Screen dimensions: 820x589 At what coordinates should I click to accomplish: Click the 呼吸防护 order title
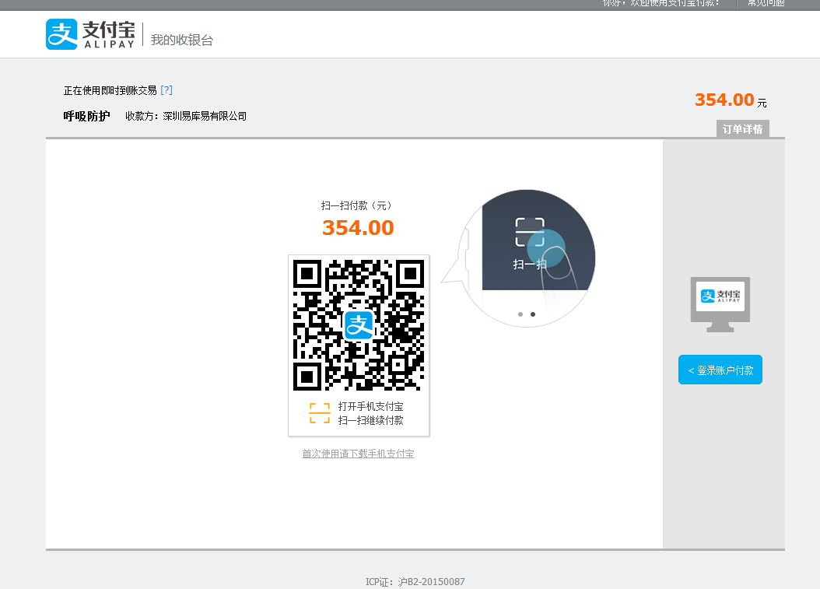(x=87, y=116)
